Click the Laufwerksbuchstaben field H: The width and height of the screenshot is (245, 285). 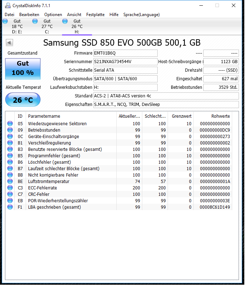click(x=126, y=87)
